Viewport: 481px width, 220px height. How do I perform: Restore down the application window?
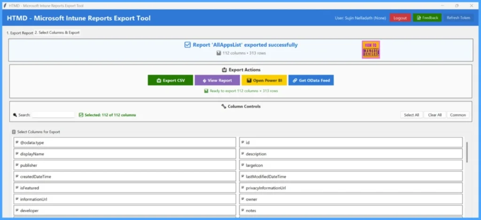tap(457, 6)
